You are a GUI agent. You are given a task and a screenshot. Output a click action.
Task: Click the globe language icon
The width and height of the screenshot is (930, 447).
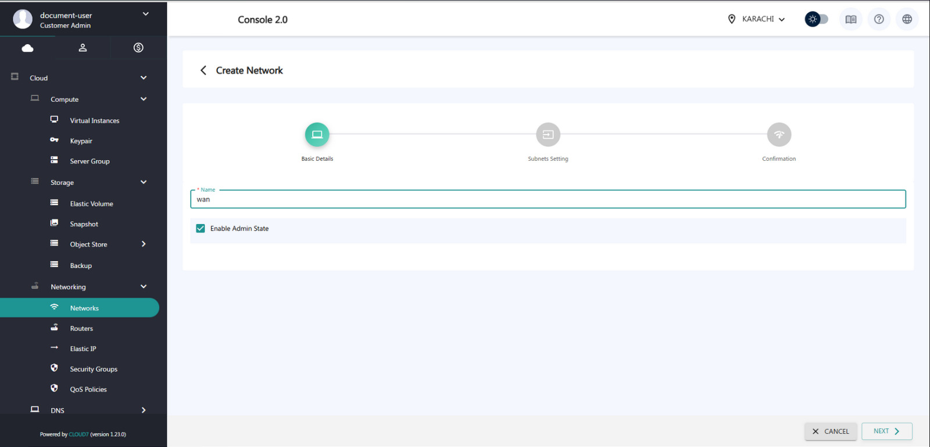click(x=907, y=19)
